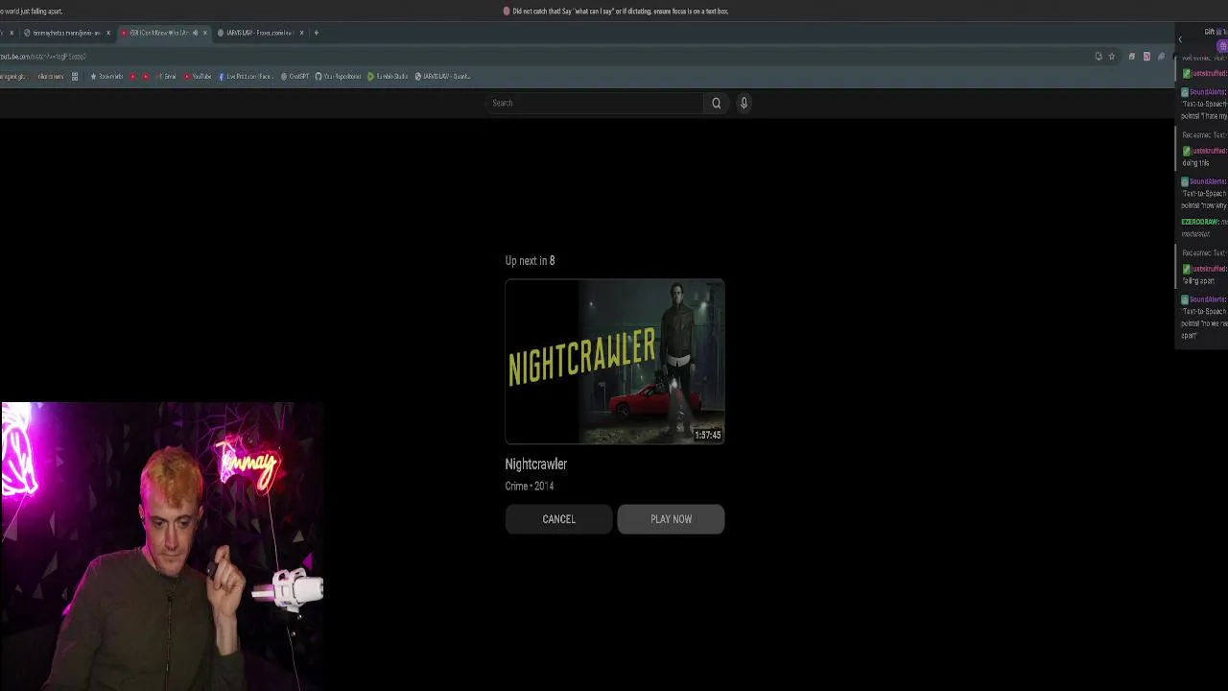
Task: Click the browser address bar URL
Action: (43, 57)
